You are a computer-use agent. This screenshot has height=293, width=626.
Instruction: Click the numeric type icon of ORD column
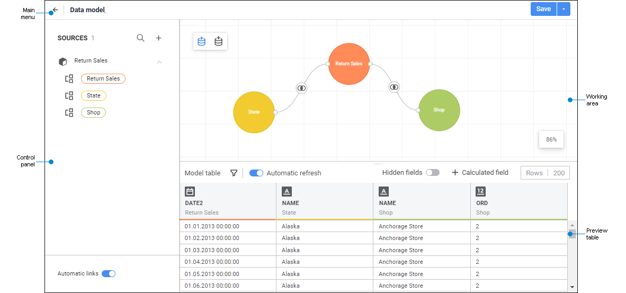(481, 192)
